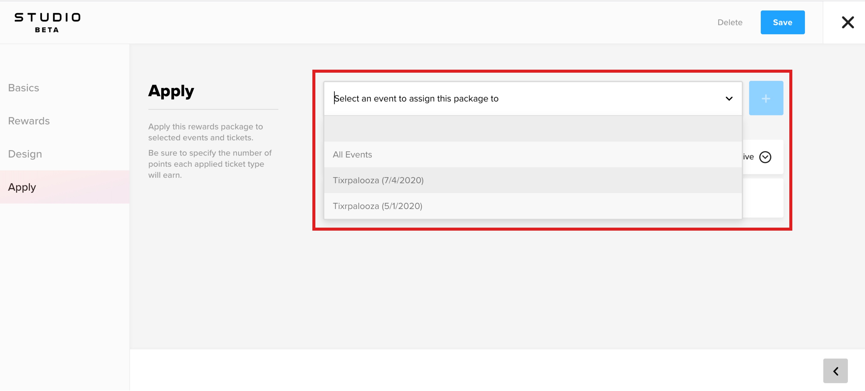The height and width of the screenshot is (391, 865).
Task: Select 'All Events' from dropdown list
Action: tap(533, 155)
